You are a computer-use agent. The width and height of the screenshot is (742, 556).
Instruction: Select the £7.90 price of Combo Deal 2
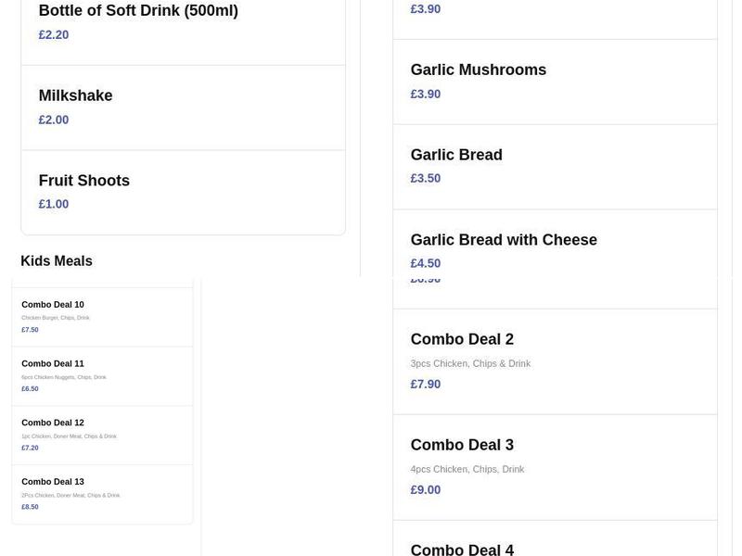426,383
